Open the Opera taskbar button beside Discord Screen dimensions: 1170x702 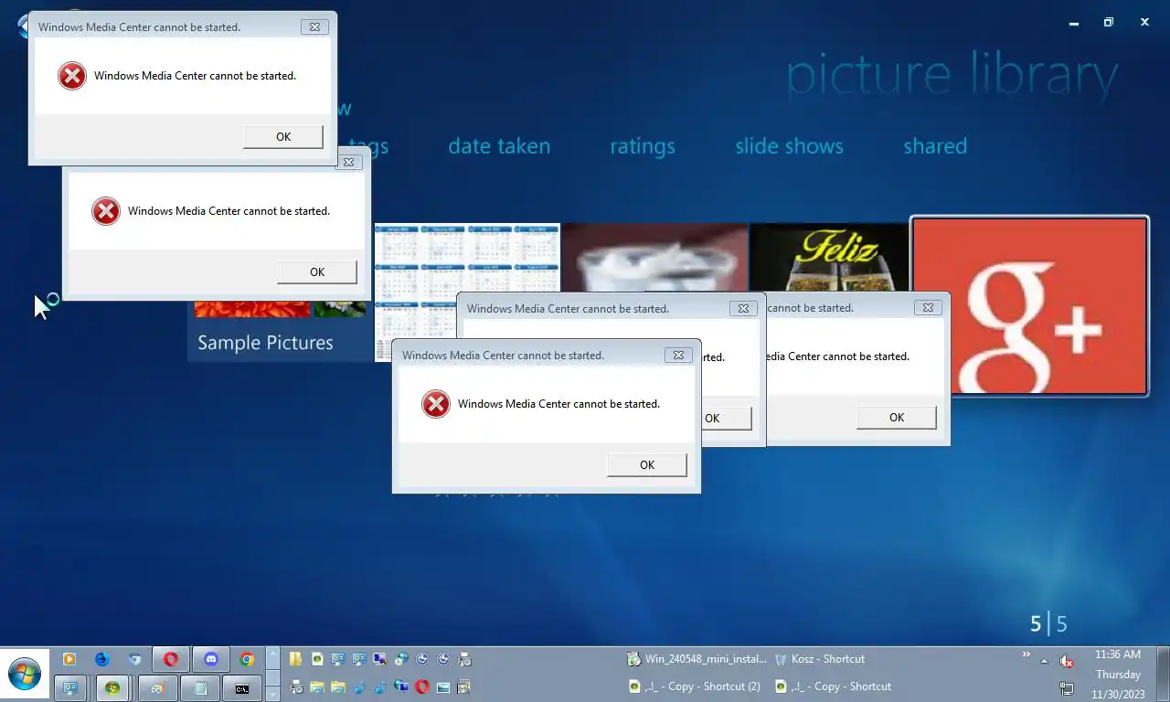point(170,659)
